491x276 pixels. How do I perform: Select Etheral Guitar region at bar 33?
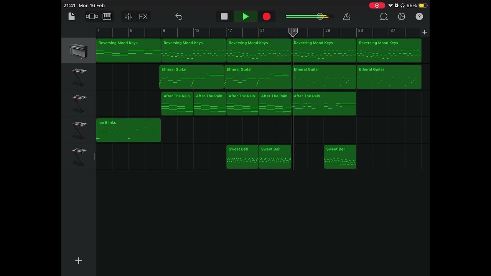[x=389, y=77]
